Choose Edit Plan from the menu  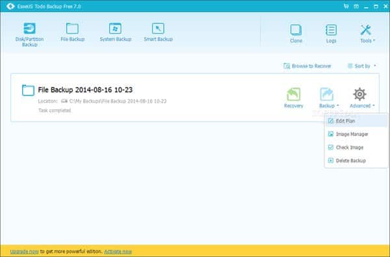pos(356,121)
